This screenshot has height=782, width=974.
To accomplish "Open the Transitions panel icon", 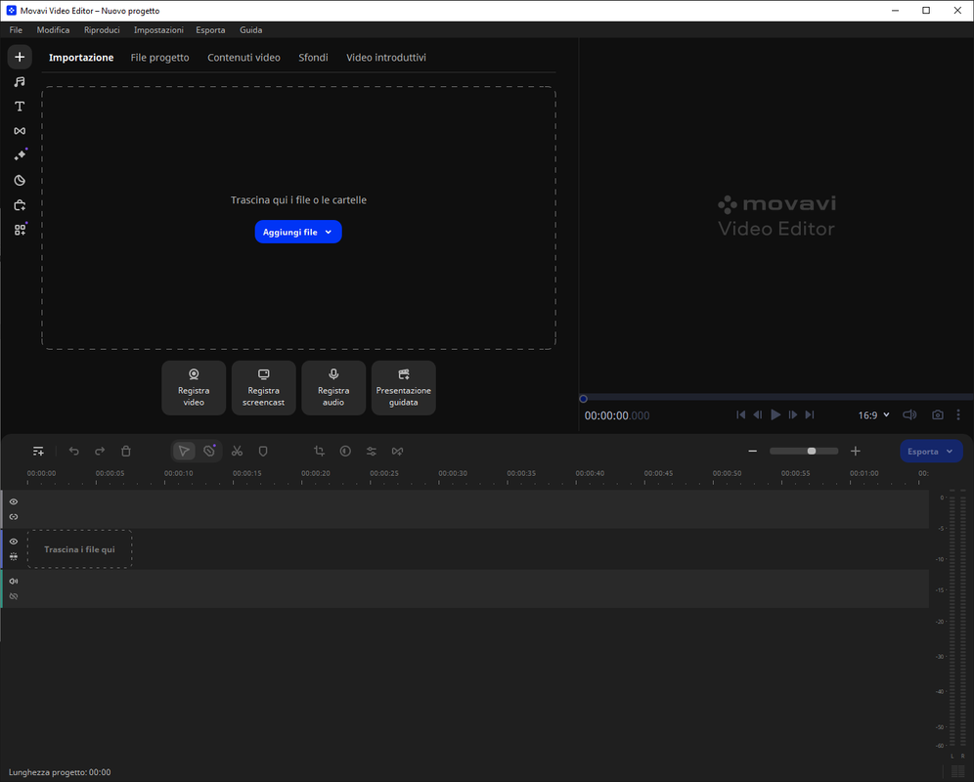I will point(20,131).
